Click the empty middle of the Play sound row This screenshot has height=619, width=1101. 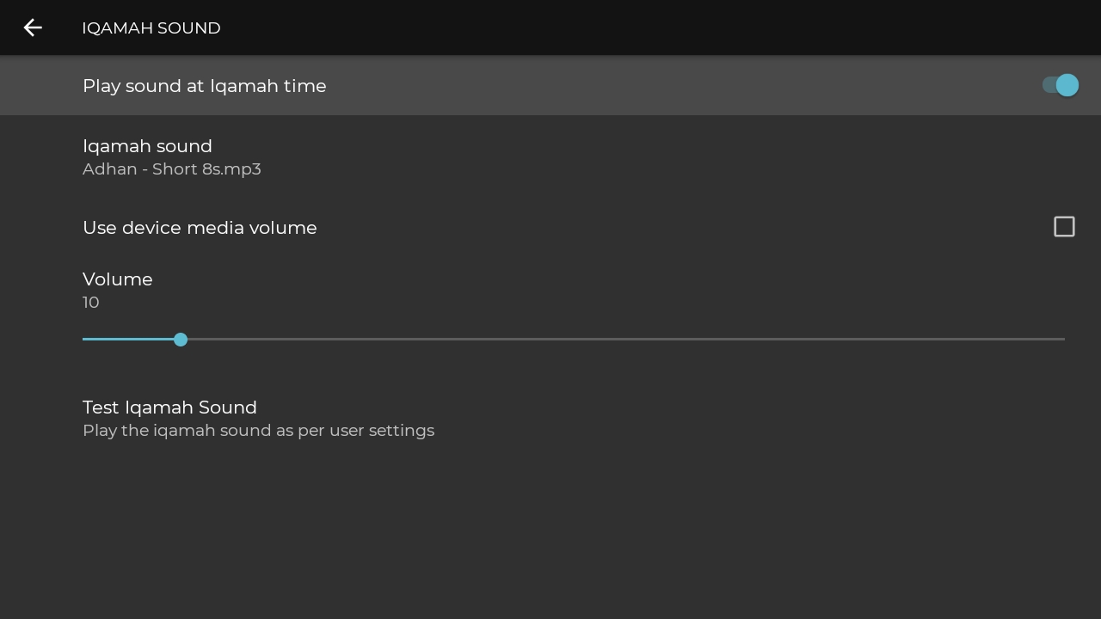680,85
